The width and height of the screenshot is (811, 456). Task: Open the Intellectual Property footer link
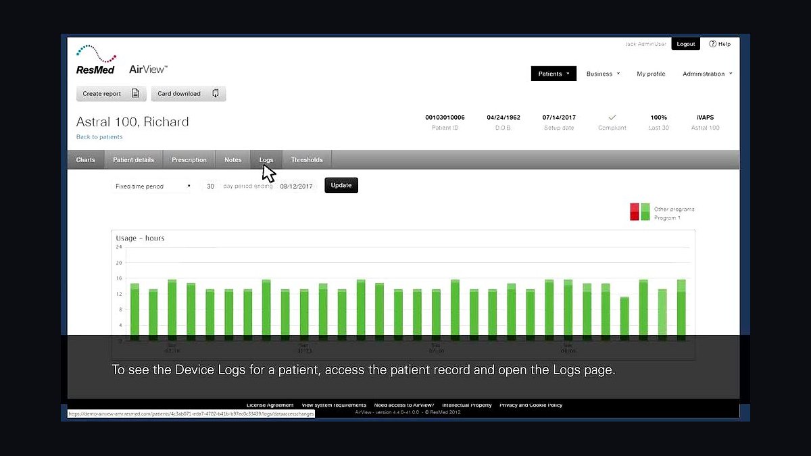[467, 405]
